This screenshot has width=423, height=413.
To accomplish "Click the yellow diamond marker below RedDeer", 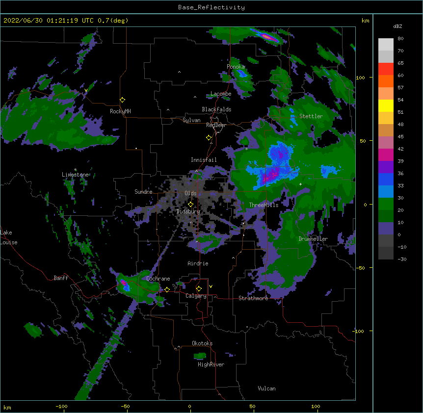I will click(209, 138).
